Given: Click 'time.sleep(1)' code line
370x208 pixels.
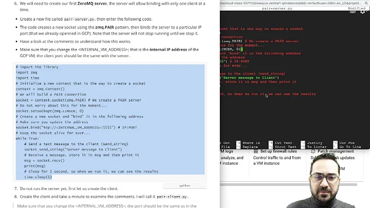Looking at the screenshot, I should click(x=38, y=177).
